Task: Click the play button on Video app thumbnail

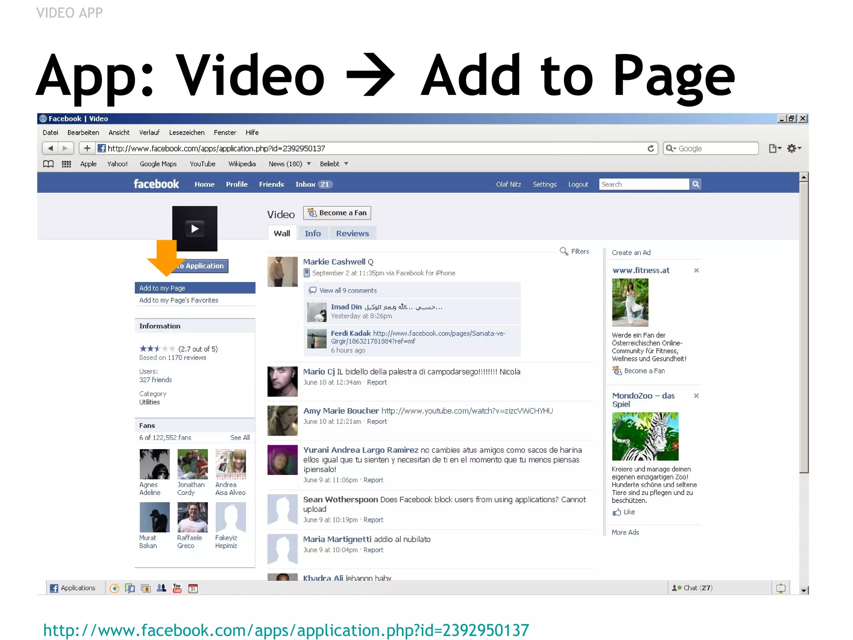Action: click(195, 228)
